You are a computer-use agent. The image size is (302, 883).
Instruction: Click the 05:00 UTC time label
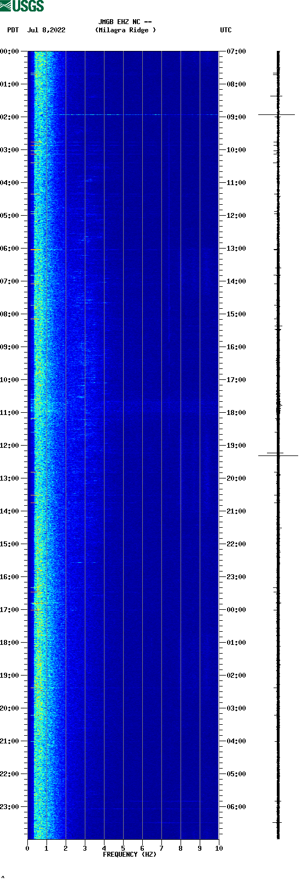(x=236, y=774)
